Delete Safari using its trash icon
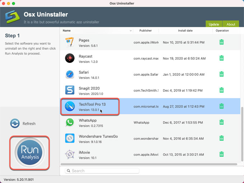This screenshot has height=183, width=244. 221,74
